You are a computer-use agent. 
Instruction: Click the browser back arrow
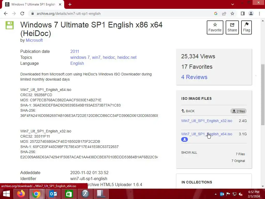click(x=6, y=13)
